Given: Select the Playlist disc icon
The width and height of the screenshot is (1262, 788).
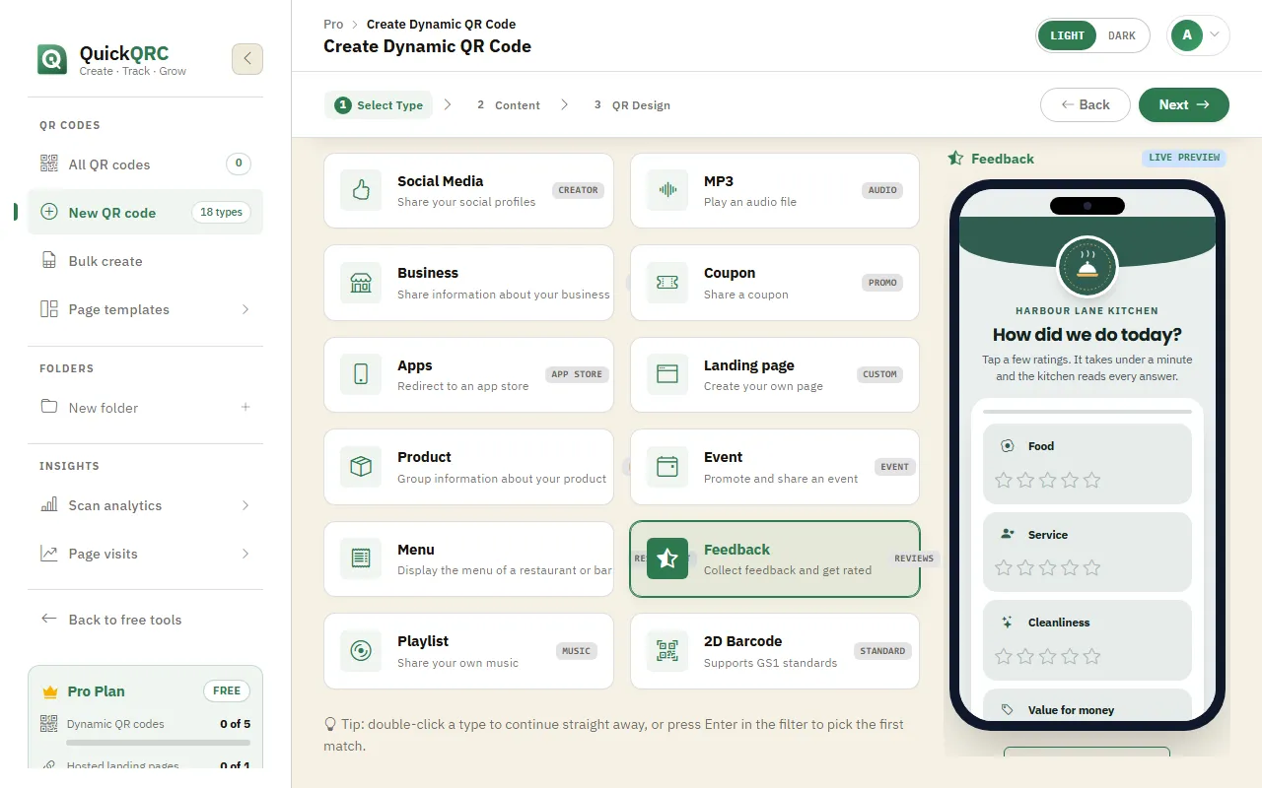Looking at the screenshot, I should (x=361, y=651).
